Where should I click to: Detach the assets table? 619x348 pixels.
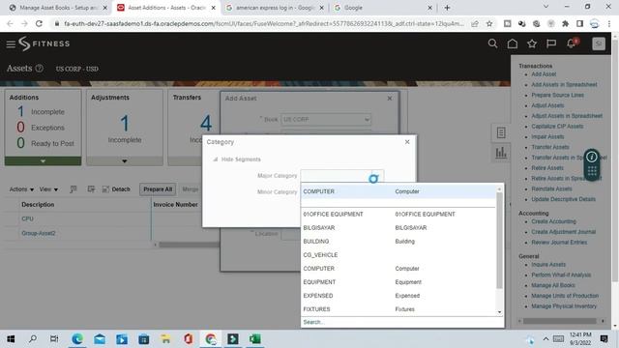[x=116, y=189]
